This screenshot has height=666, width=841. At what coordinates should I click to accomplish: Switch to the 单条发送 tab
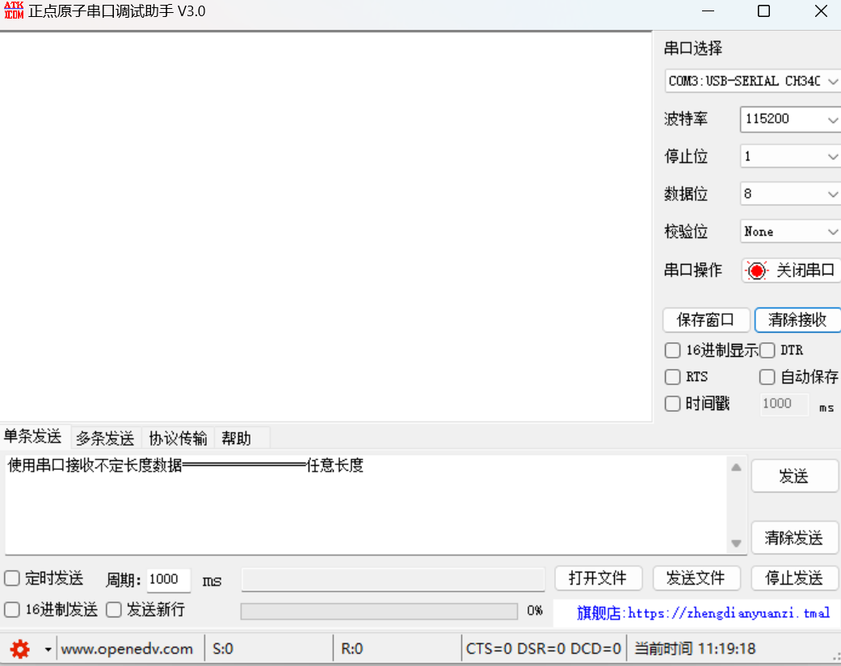[x=32, y=437]
